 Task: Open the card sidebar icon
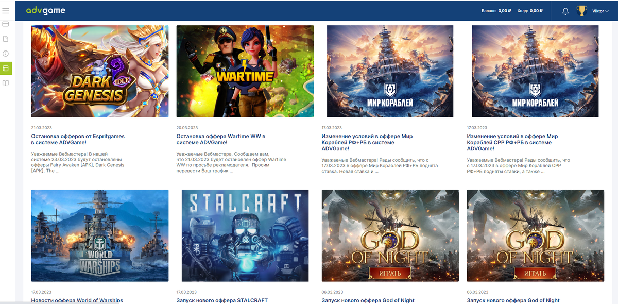pos(6,24)
